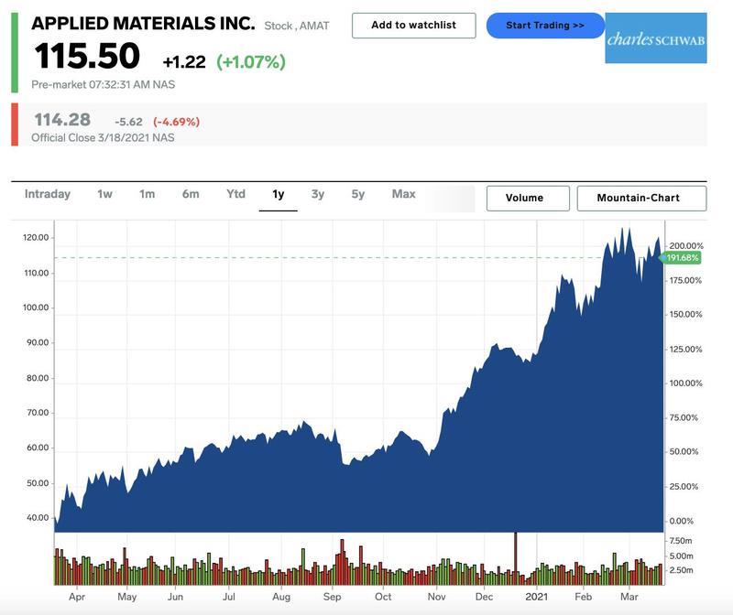
Task: Select the 1m time range
Action: 147,194
